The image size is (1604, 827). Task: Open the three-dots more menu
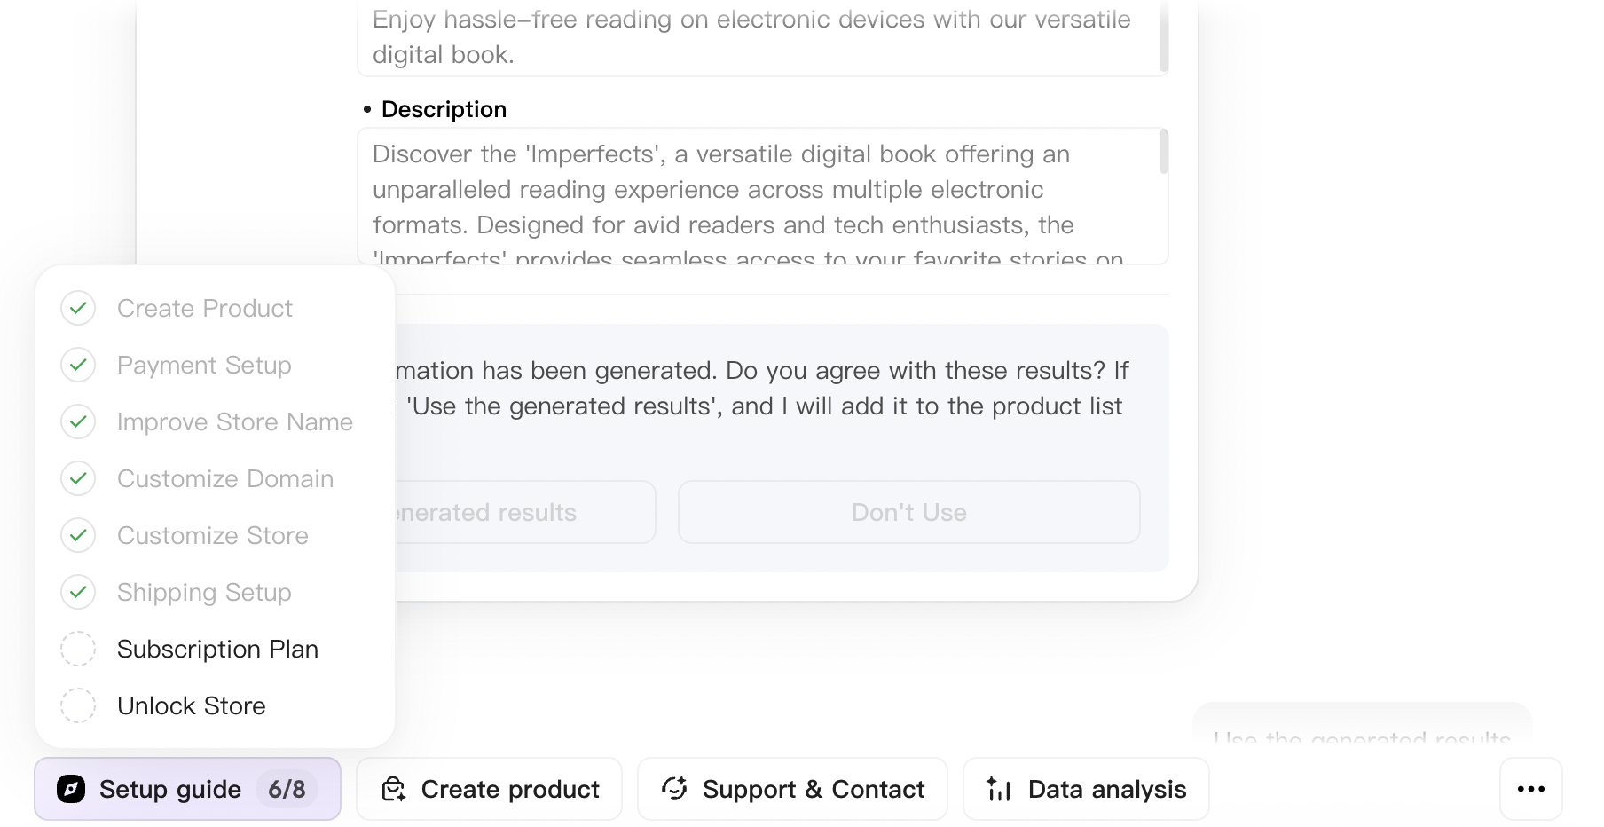pyautogui.click(x=1530, y=789)
